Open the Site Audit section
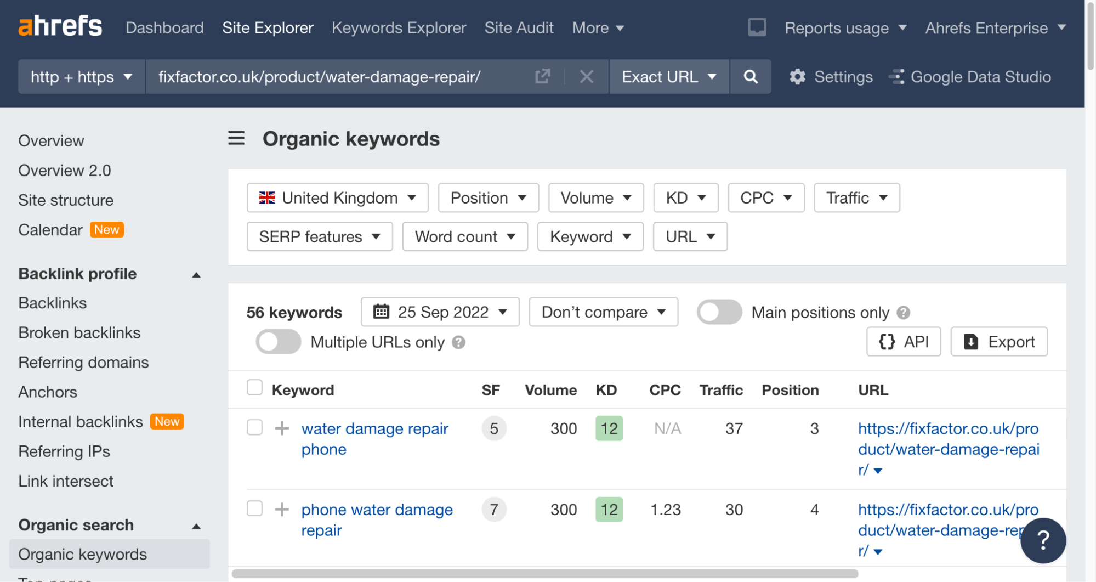Viewport: 1096px width, 582px height. (x=519, y=27)
